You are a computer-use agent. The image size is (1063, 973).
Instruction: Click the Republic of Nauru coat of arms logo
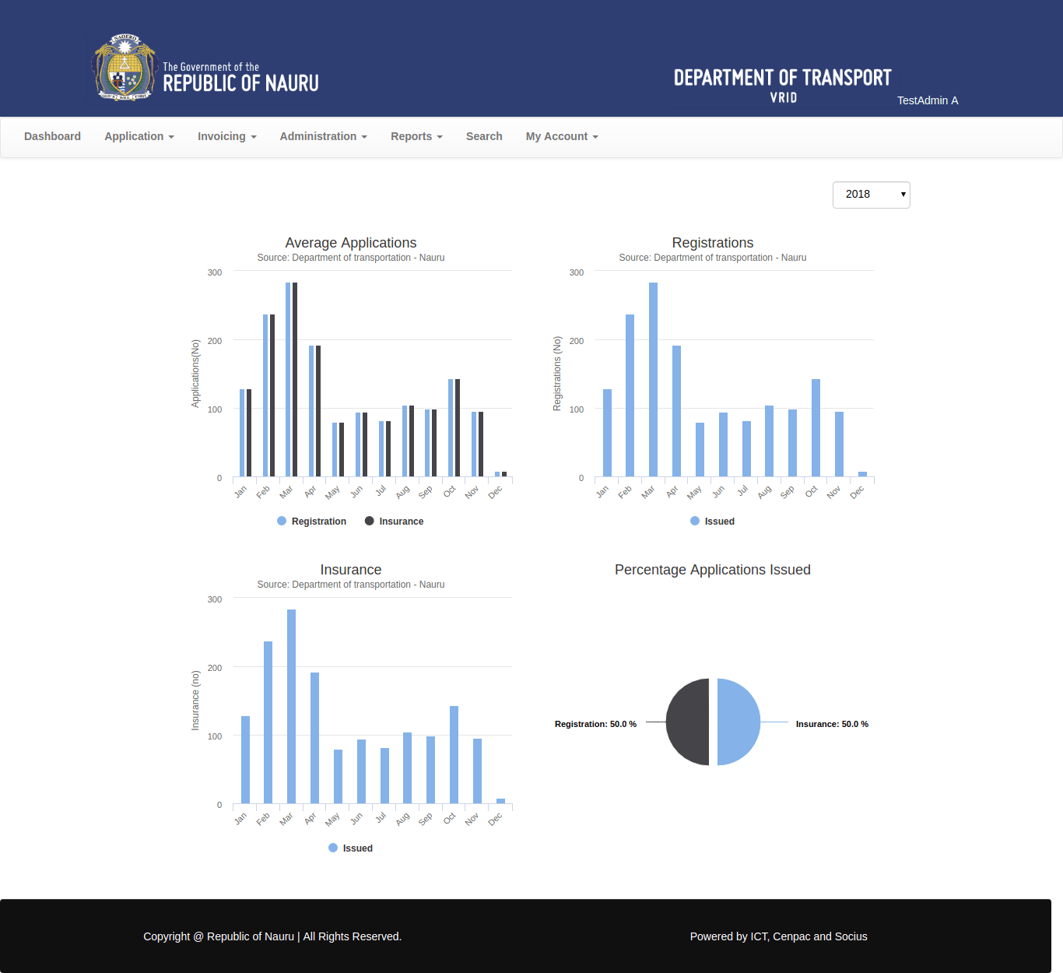(x=125, y=68)
